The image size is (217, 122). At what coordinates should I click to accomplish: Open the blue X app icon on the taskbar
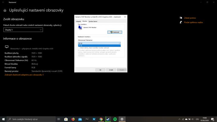pyautogui.click(x=94, y=119)
